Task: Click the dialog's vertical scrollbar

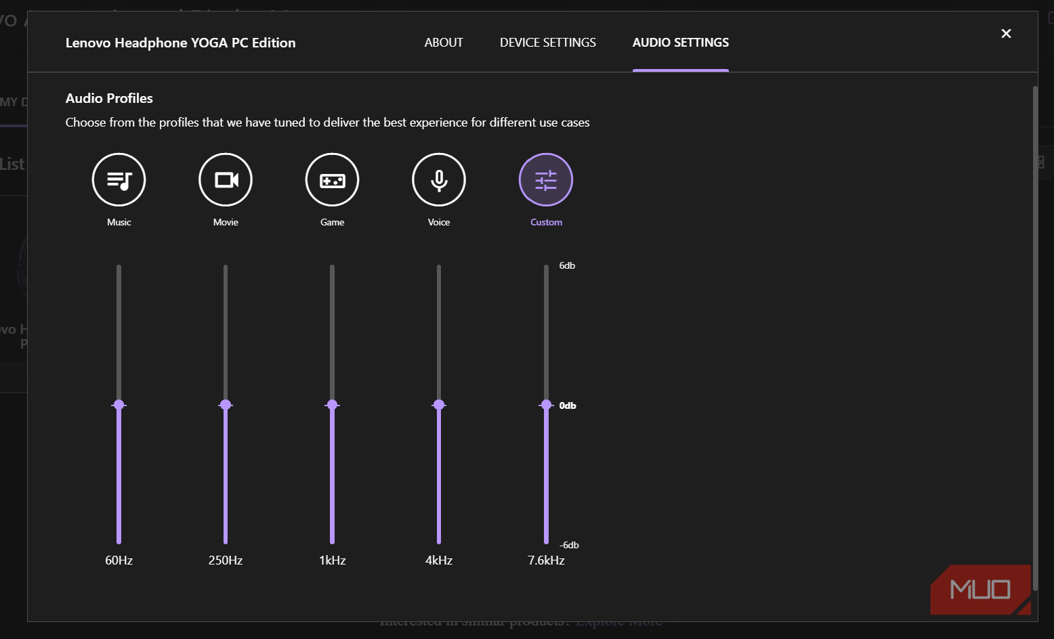Action: pyautogui.click(x=1034, y=338)
